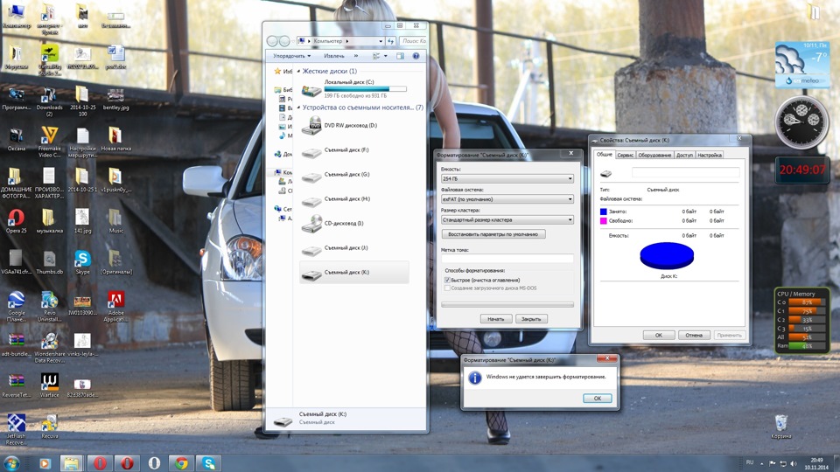Switch to the Оборудование tab
The image size is (840, 472).
654,156
